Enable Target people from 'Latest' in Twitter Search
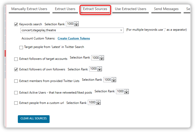 coord(21,47)
